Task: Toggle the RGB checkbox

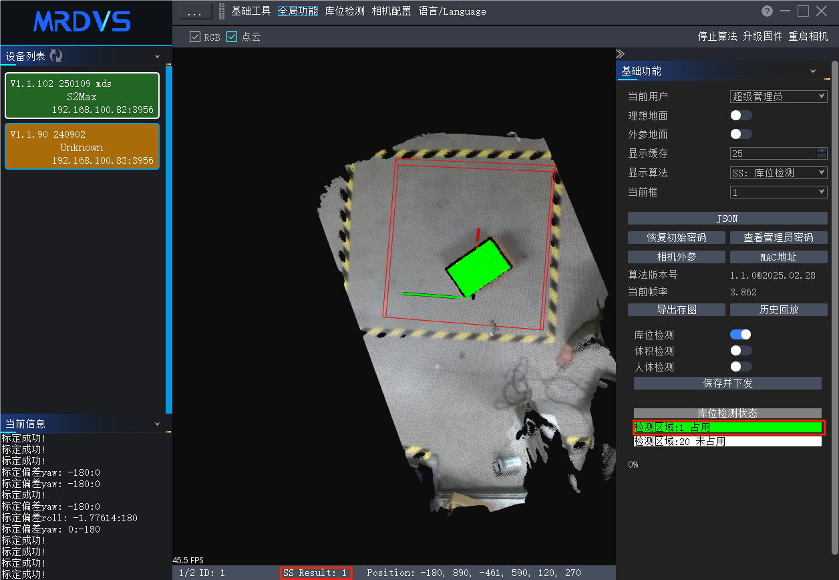Action: pos(195,37)
